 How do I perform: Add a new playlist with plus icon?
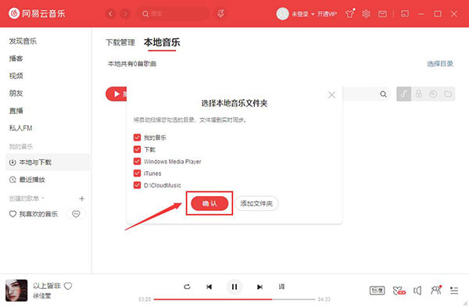point(81,198)
